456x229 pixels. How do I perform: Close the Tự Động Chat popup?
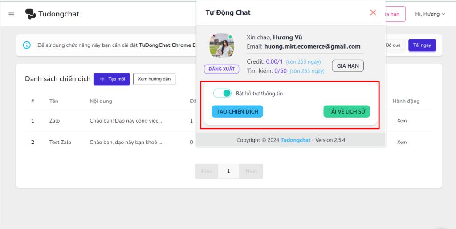(x=373, y=12)
